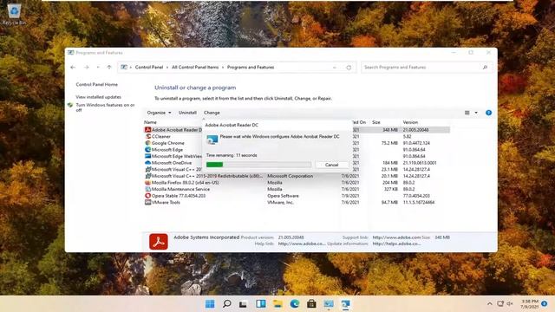
Task: Click the green configuration progress bar
Action: [258, 165]
